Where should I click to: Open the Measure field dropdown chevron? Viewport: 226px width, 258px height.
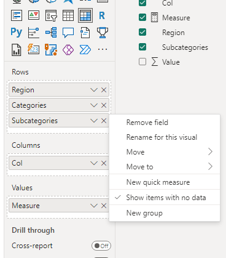(94, 206)
